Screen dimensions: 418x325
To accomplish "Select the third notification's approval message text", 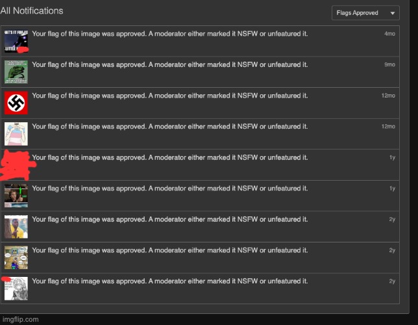I will 169,96.
